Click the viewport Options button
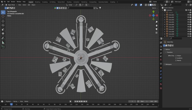 pos(154,8)
